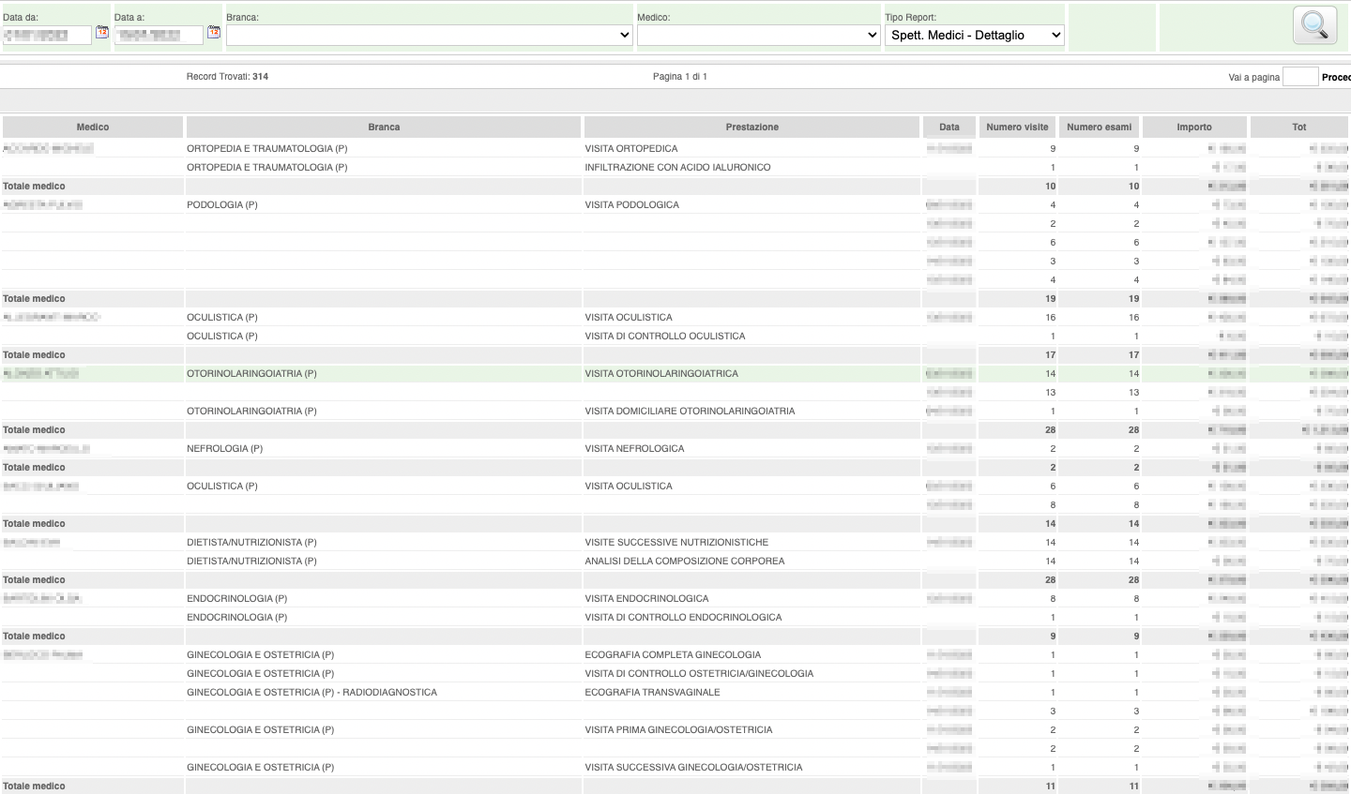Open the Tipo Report dropdown

click(974, 35)
